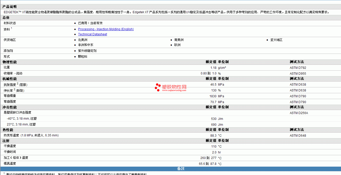Image resolution: width=341 pixels, height=175 pixels.
Task: Click the 冲击性能 section heading
Action: click(9, 107)
